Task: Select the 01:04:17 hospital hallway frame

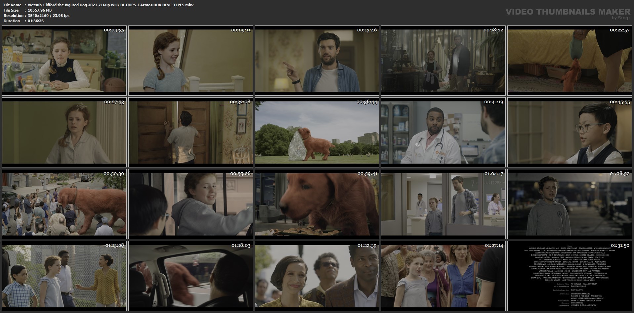Action: [443, 204]
